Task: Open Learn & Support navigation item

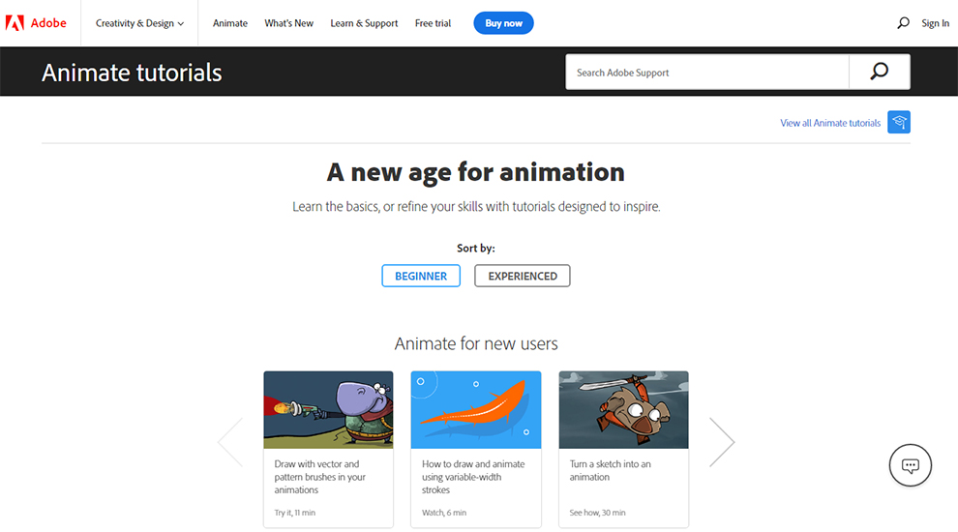Action: pos(364,23)
